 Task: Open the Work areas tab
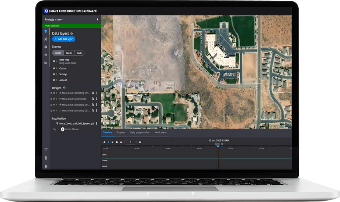click(x=161, y=133)
